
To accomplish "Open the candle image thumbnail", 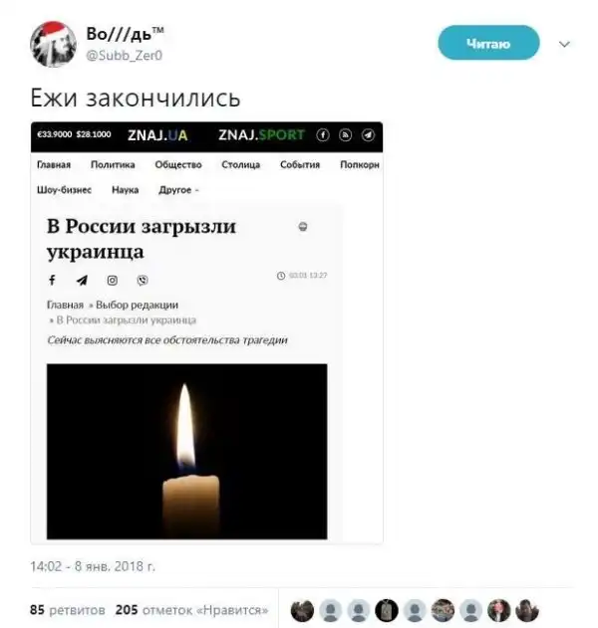I will pos(187,452).
